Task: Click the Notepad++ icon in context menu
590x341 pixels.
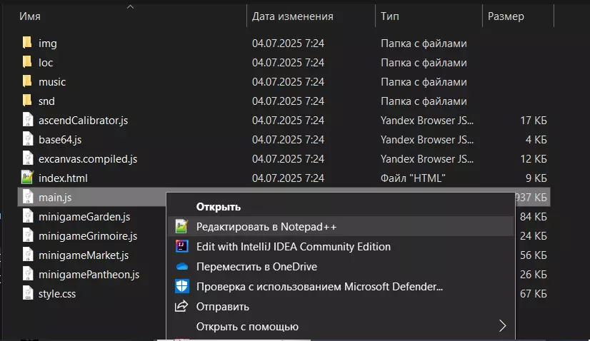Action: 181,227
